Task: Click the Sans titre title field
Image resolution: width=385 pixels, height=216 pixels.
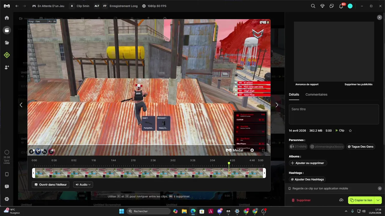Action: coord(334,114)
